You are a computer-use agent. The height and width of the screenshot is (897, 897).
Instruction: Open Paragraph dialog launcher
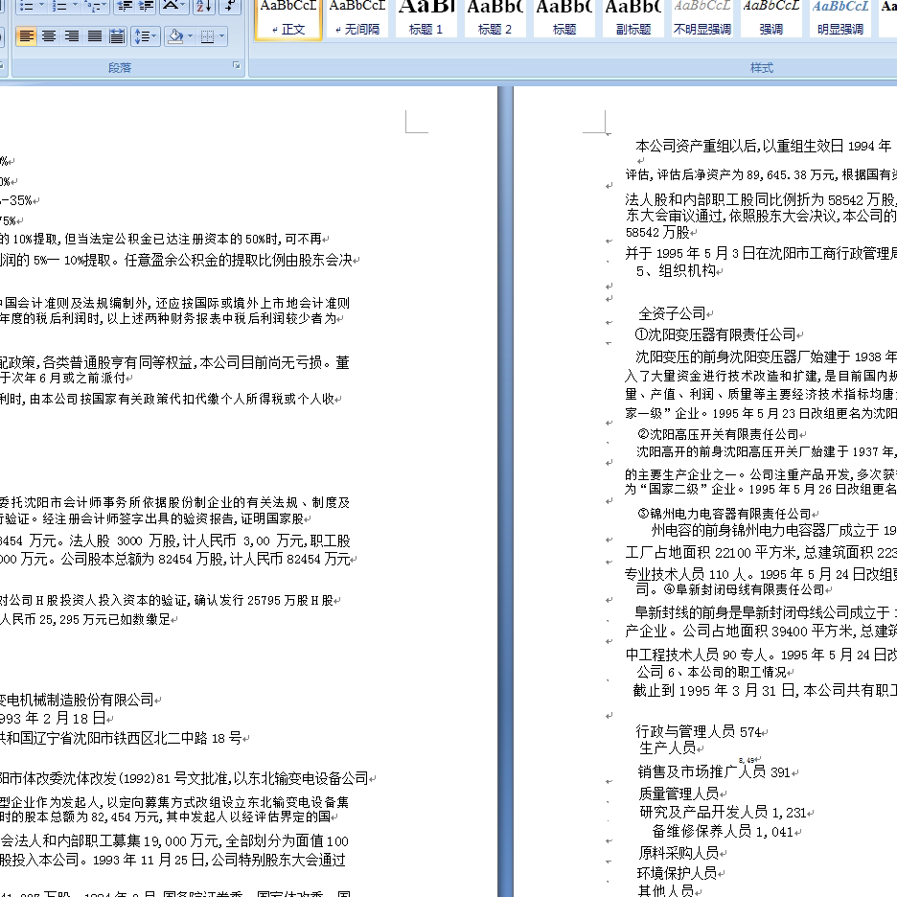(237, 65)
